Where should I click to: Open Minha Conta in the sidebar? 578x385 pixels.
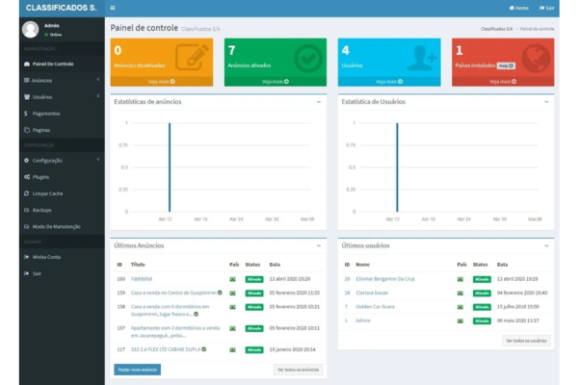(46, 257)
